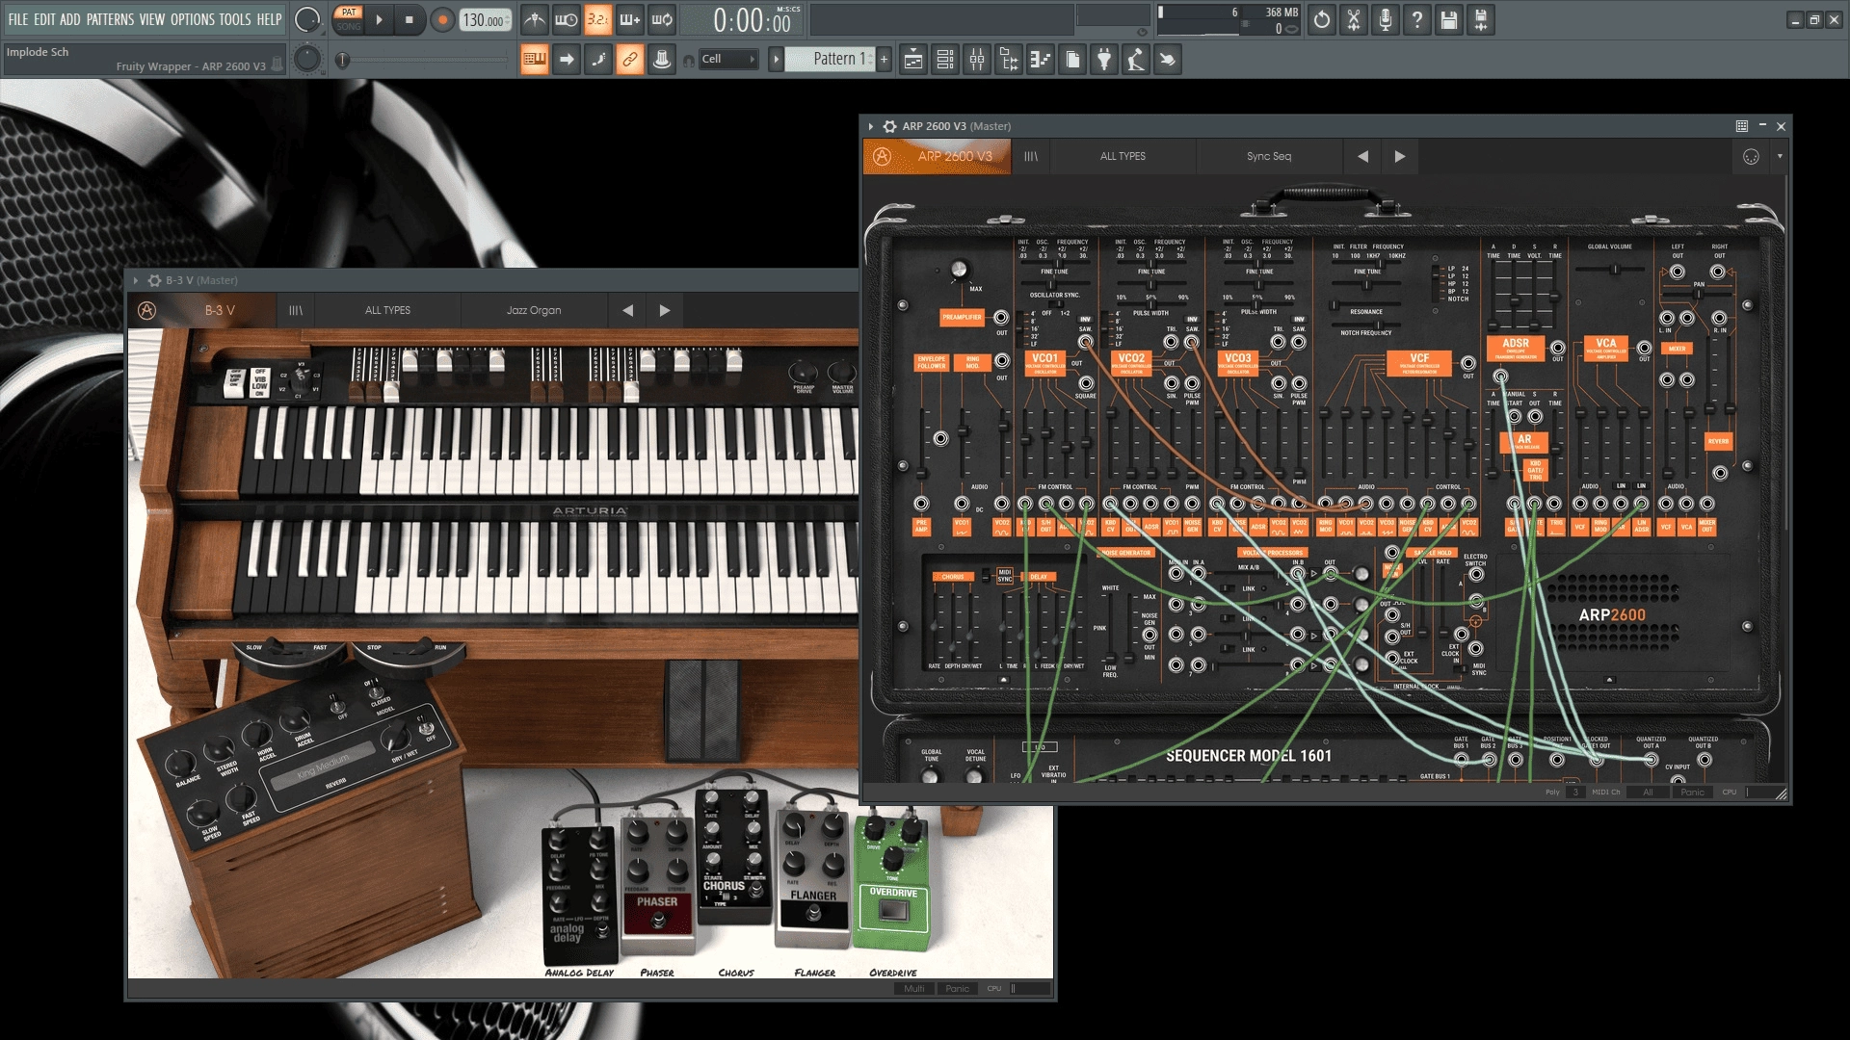This screenshot has width=1850, height=1040.
Task: Open the question mark help icon
Action: click(x=1417, y=19)
